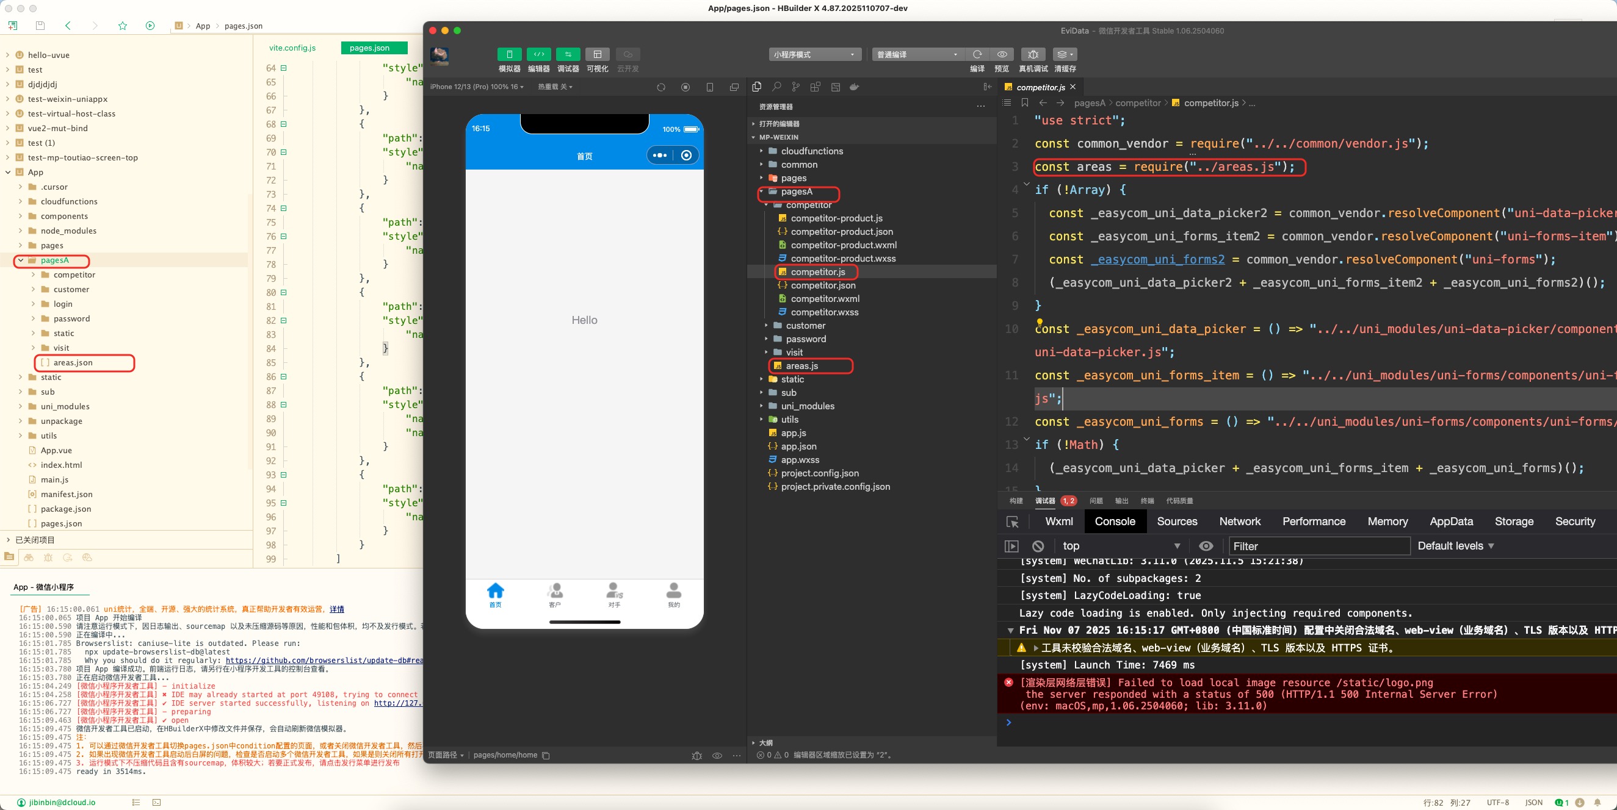This screenshot has height=810, width=1617.
Task: Click the console Filter input field
Action: coord(1319,546)
